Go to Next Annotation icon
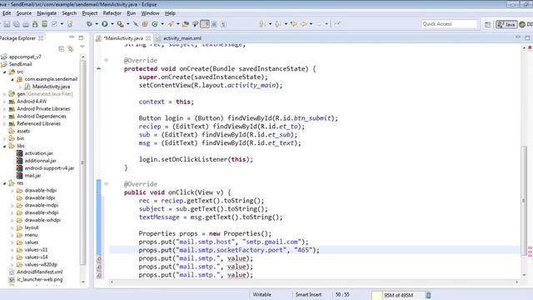 [262, 24]
